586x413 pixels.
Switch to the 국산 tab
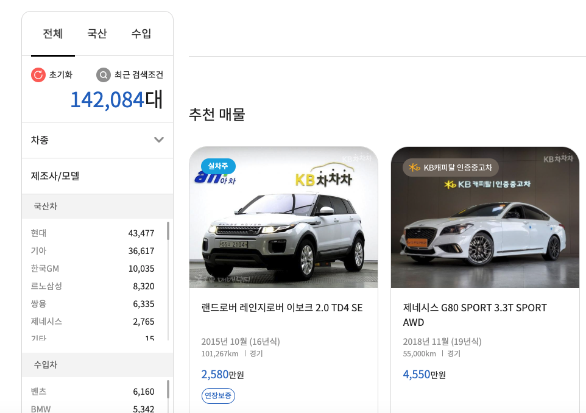coord(97,34)
